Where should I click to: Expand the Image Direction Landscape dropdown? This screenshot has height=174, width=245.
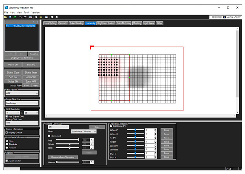pos(22,103)
